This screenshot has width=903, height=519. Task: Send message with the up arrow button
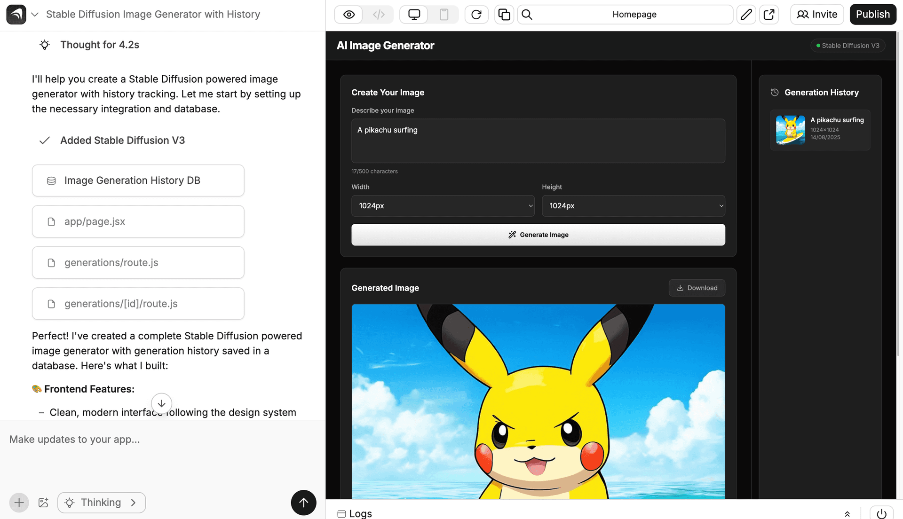click(303, 503)
